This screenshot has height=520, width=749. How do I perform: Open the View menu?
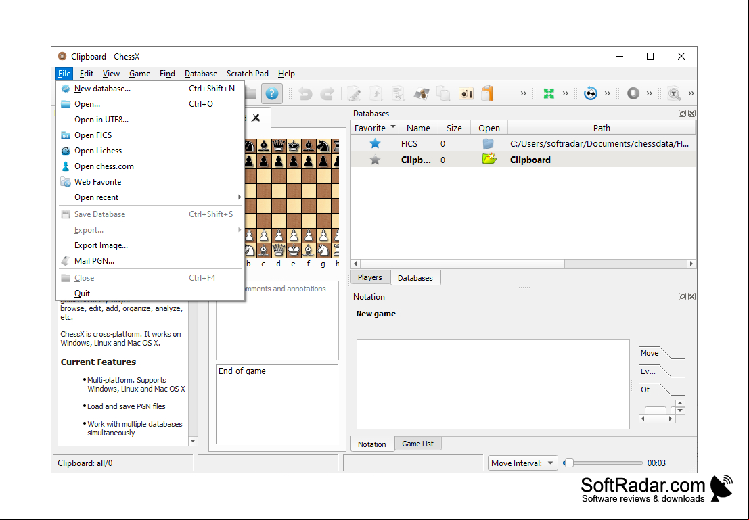[111, 74]
